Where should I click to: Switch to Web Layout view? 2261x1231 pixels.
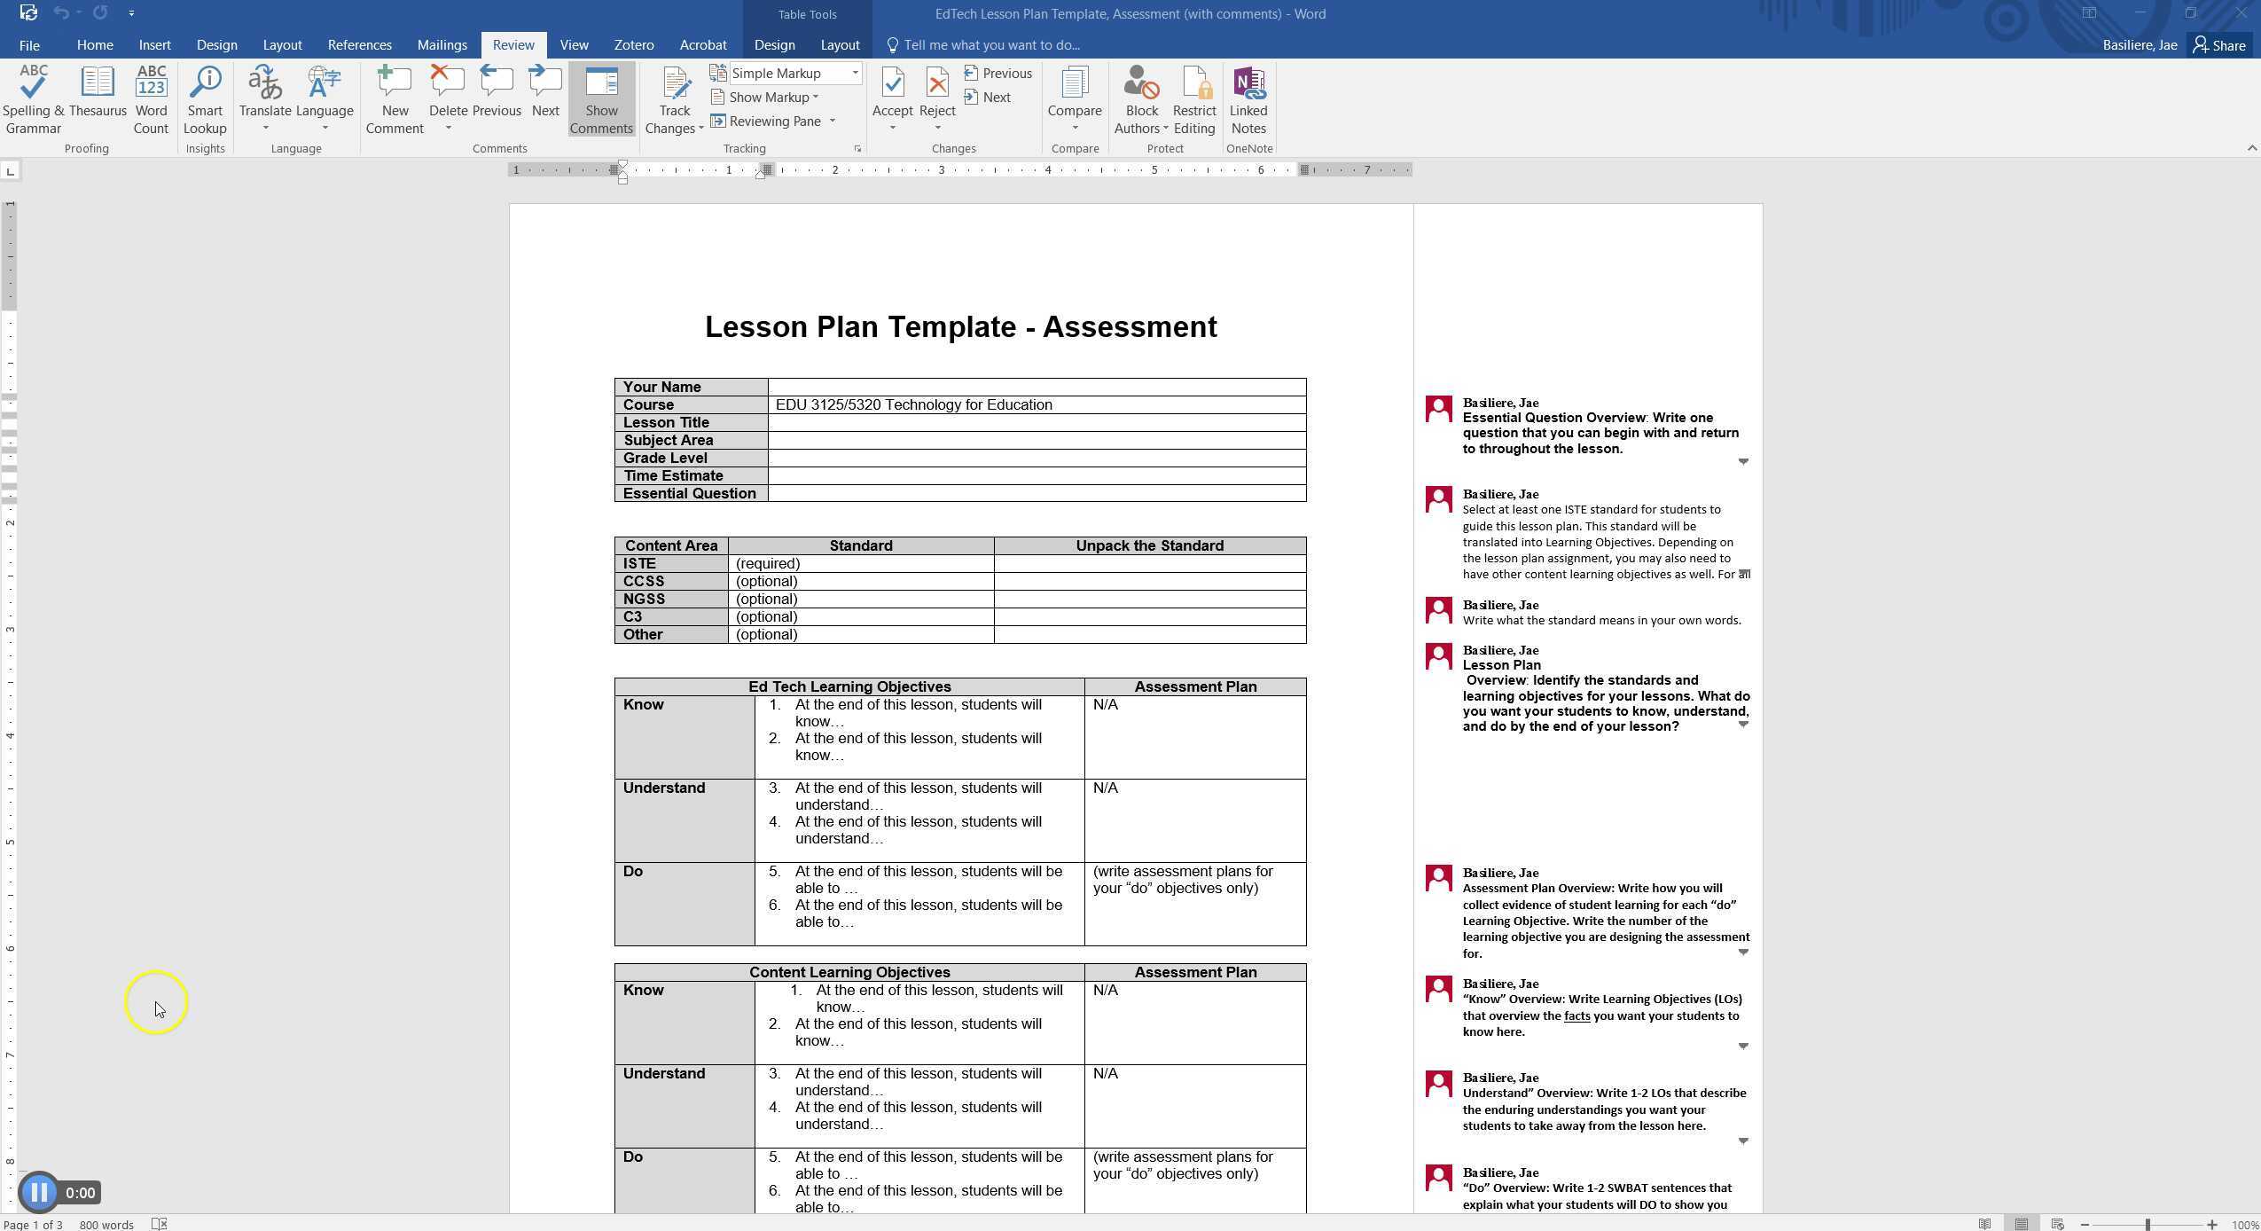click(x=2058, y=1224)
